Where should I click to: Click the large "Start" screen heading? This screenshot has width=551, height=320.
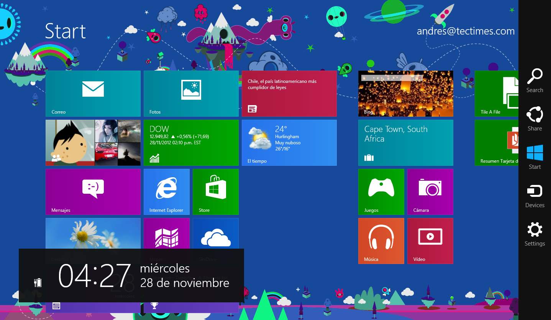coord(66,31)
